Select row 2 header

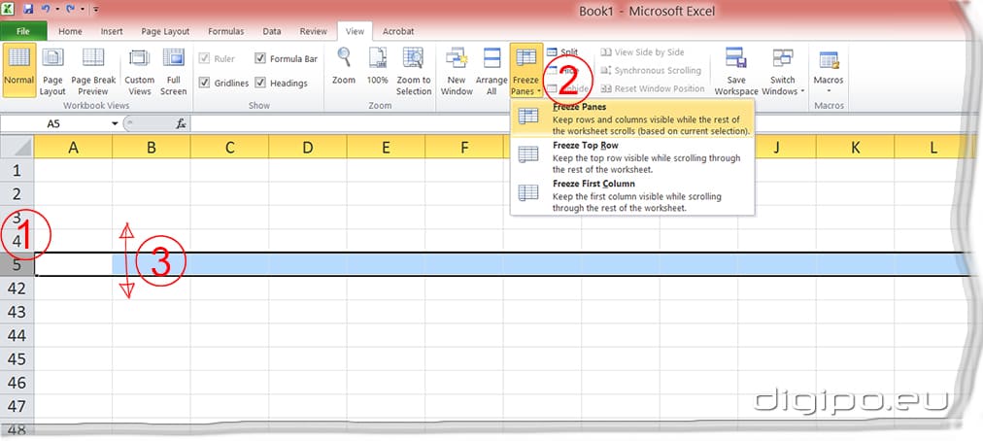[17, 193]
